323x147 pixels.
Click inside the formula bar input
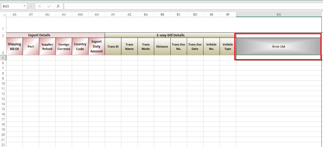click(193, 6)
